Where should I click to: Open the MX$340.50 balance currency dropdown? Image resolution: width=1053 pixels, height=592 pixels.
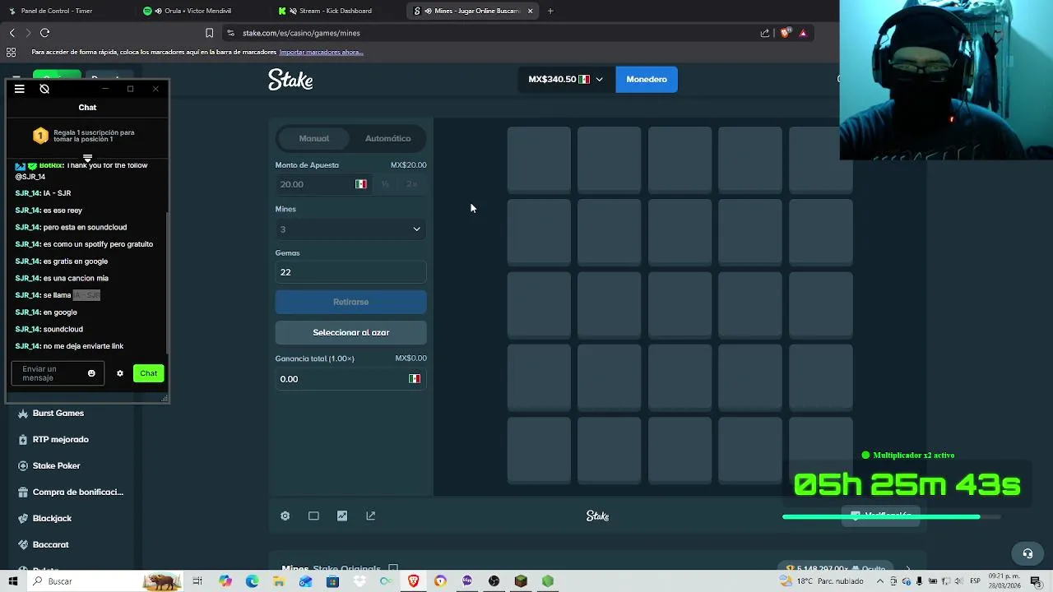(x=565, y=79)
